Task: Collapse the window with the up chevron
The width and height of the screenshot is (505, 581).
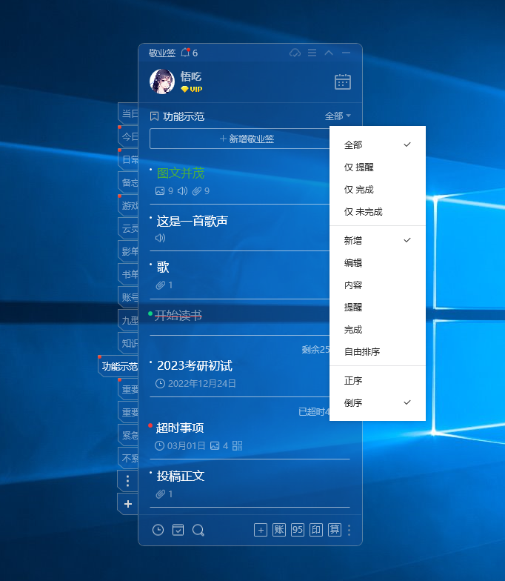Action: pyautogui.click(x=329, y=53)
